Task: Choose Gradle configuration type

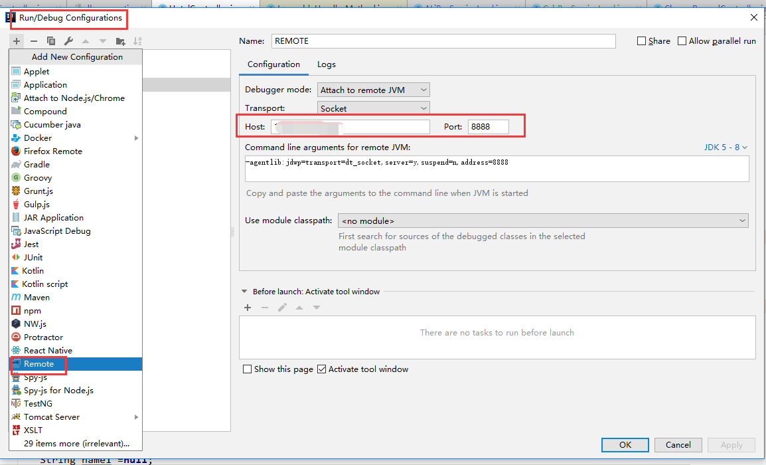Action: tap(76, 164)
